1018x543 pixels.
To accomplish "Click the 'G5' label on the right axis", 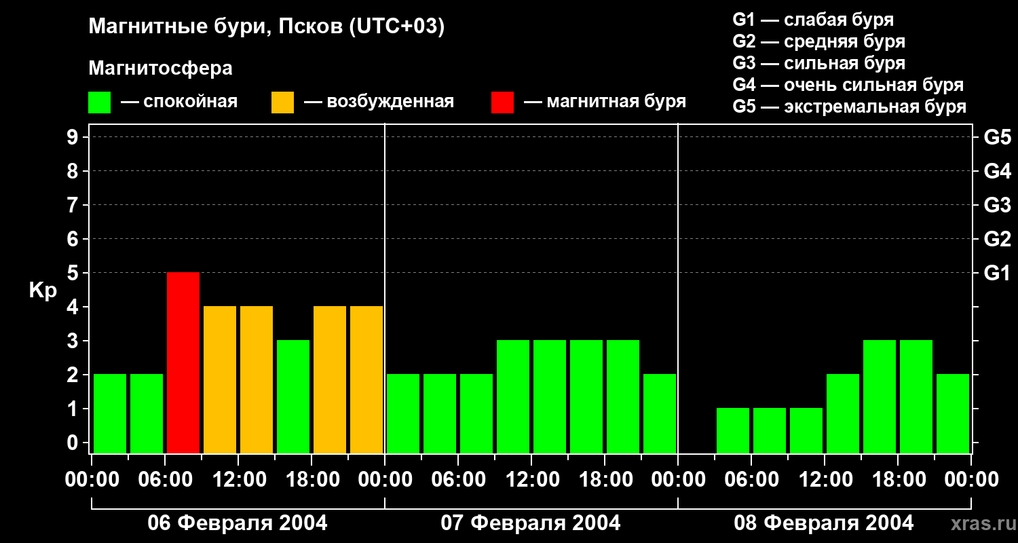I will pyautogui.click(x=998, y=137).
